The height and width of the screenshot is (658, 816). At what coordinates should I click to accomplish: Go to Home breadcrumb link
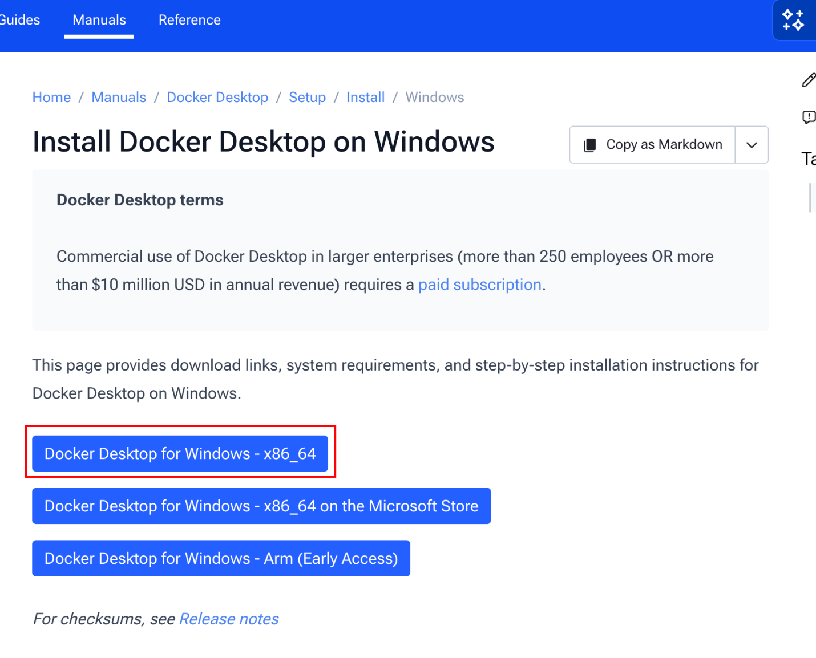(51, 98)
